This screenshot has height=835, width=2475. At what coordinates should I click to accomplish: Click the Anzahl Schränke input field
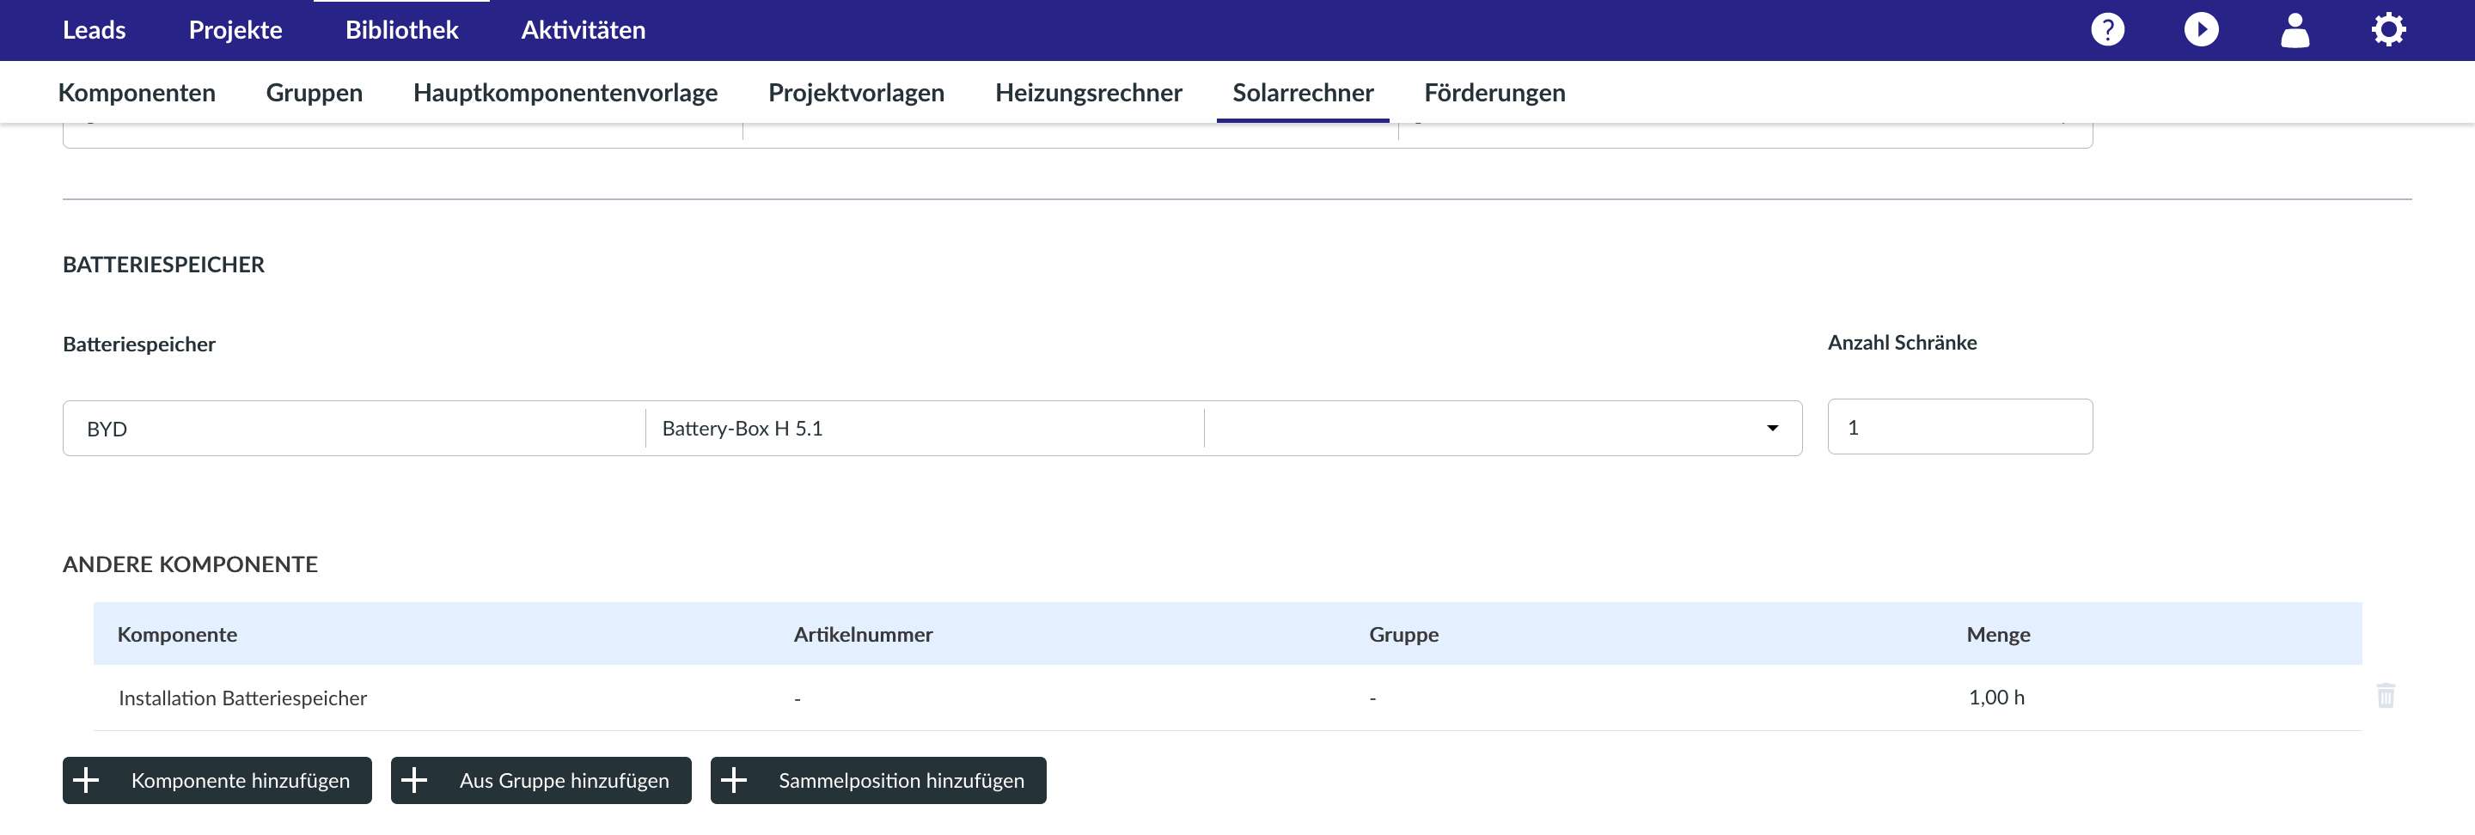point(1959,428)
